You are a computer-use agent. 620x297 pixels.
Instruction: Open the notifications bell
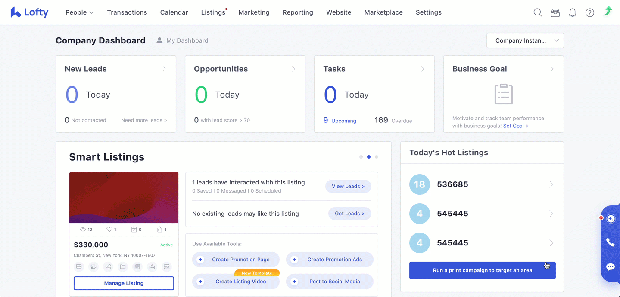coord(573,12)
